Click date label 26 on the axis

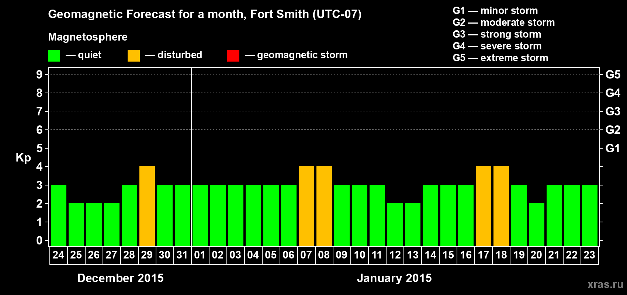[x=94, y=255]
